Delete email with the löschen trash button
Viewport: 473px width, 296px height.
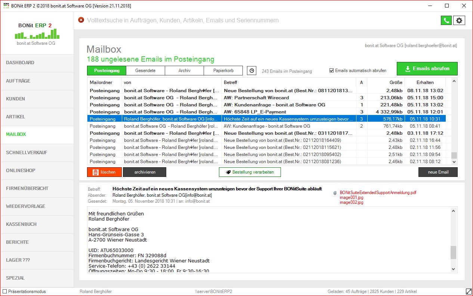(x=104, y=172)
